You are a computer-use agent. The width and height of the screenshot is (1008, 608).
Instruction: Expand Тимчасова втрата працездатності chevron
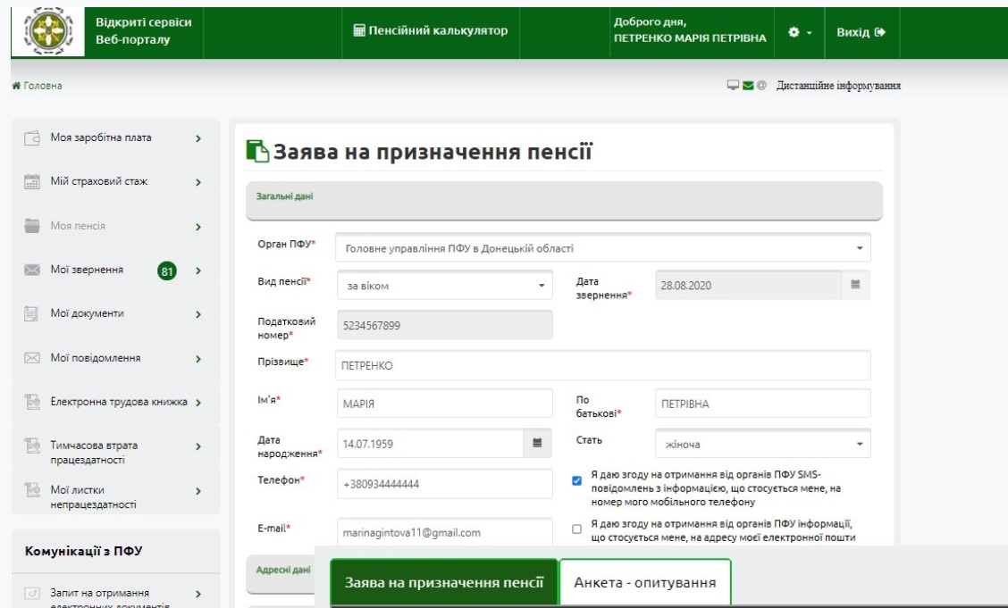[x=198, y=446]
